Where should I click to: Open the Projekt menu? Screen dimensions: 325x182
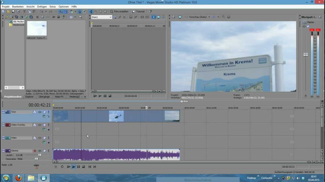point(6,7)
